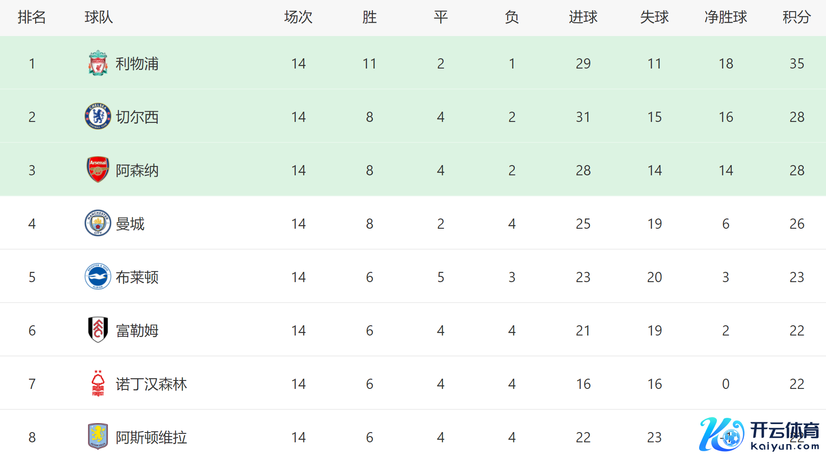Image resolution: width=826 pixels, height=461 pixels.
Task: Click the Kaiyun sports logo watermark
Action: click(x=760, y=434)
